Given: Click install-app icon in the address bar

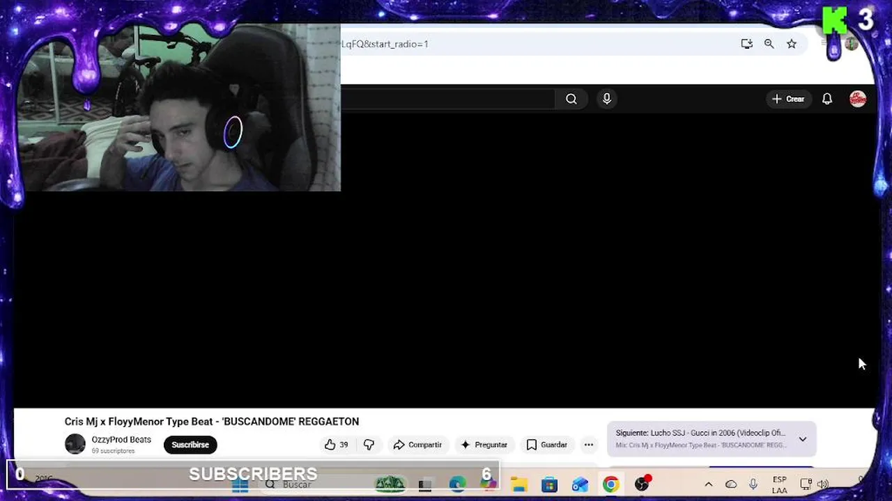Looking at the screenshot, I should coord(746,44).
